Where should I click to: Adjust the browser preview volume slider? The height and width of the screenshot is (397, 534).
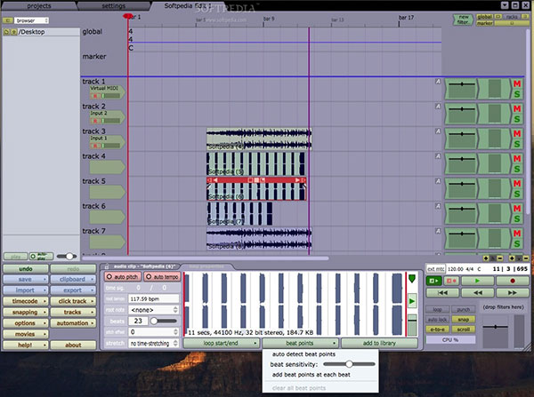pyautogui.click(x=67, y=256)
